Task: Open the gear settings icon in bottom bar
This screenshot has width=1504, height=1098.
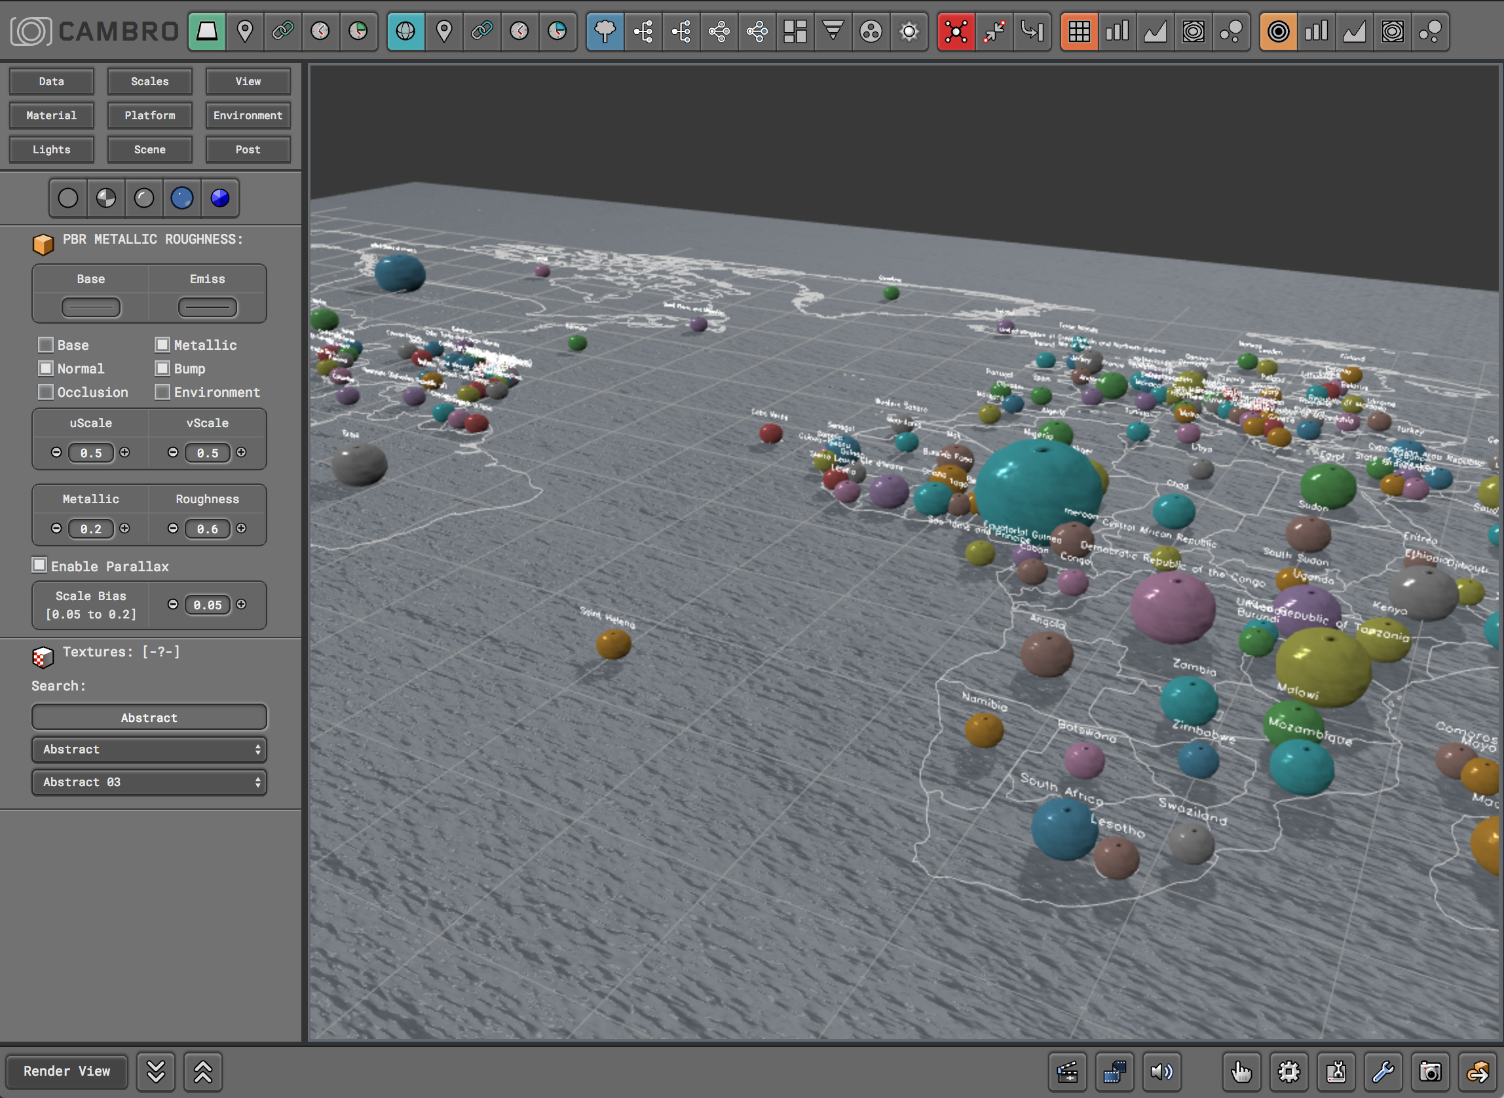Action: [1288, 1071]
